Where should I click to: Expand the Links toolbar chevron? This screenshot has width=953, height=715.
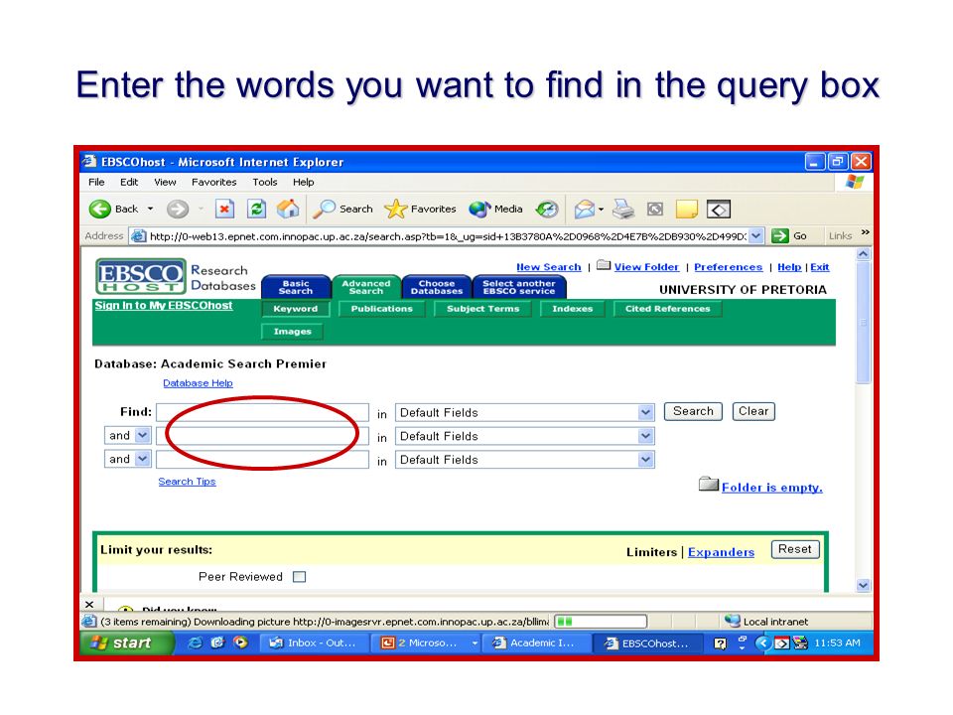click(x=865, y=232)
